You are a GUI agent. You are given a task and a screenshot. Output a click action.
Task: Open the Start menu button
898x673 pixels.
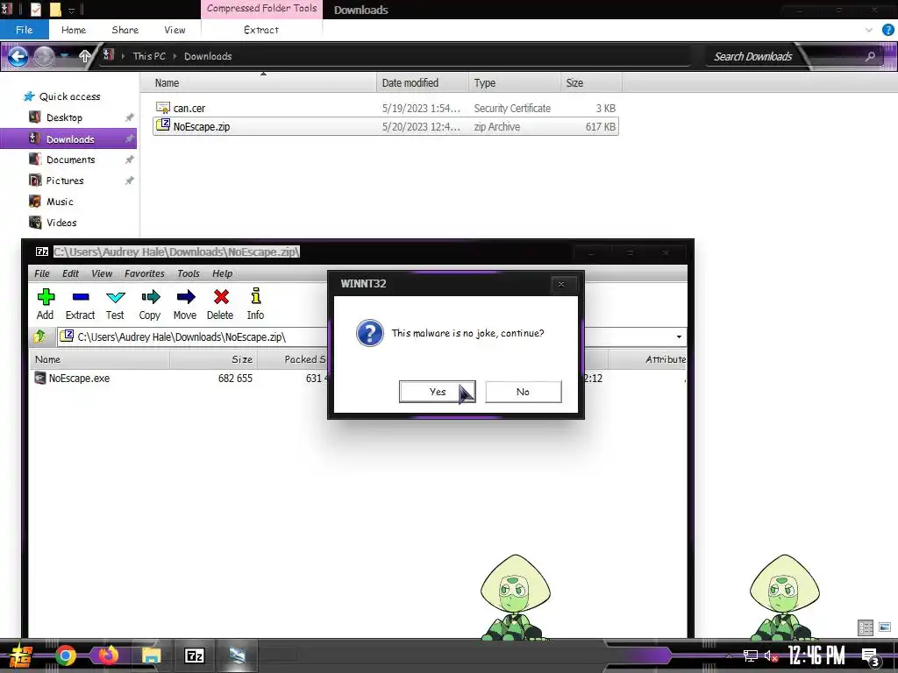[21, 655]
